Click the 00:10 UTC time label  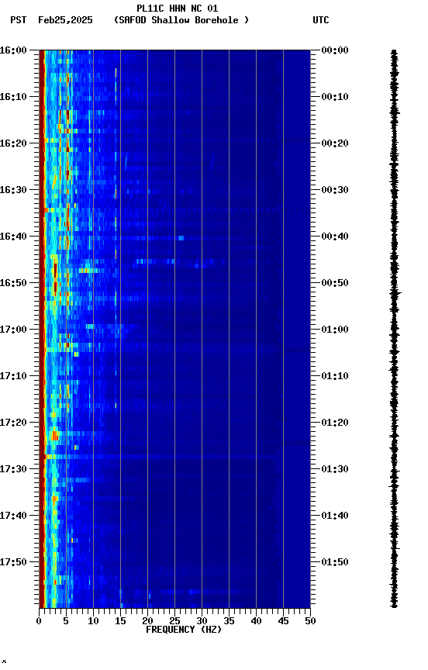(x=335, y=97)
